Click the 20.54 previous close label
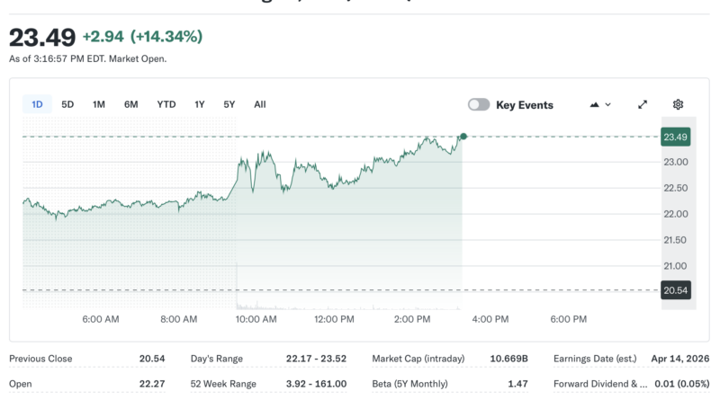The height and width of the screenshot is (400, 720). tap(675, 290)
